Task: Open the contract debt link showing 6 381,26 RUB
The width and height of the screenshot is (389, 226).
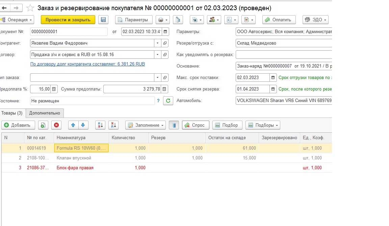Action: click(87, 64)
